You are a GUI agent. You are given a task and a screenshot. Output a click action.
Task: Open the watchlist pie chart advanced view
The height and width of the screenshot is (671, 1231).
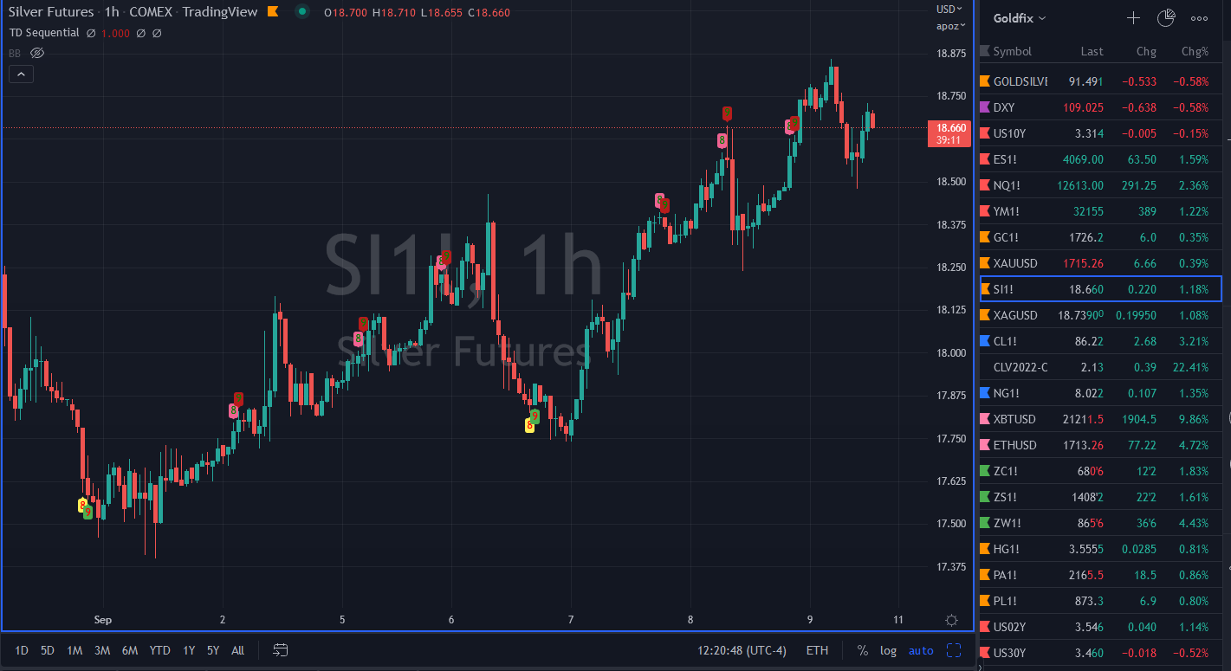(1166, 17)
